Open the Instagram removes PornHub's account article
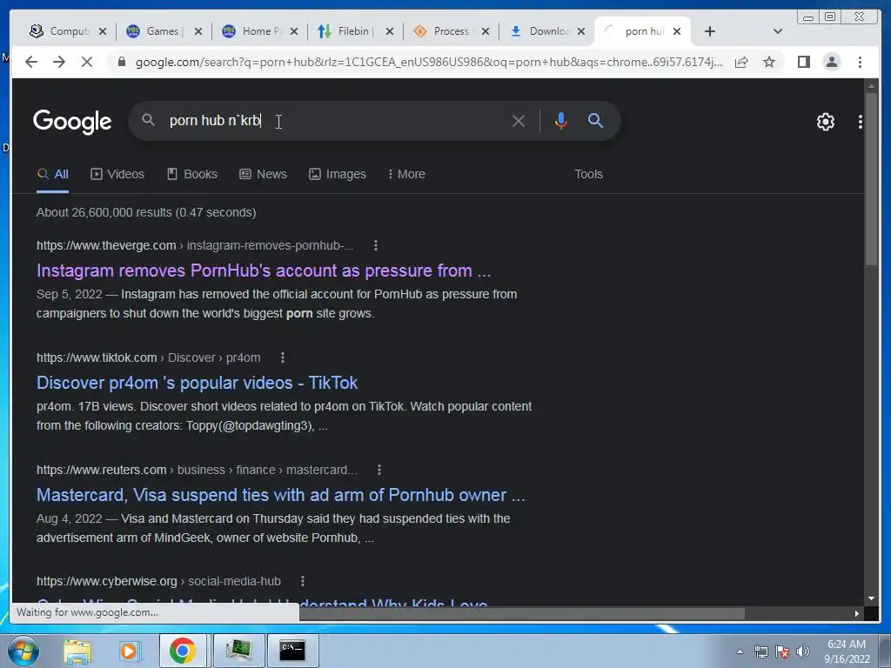Screen dimensions: 891x668 264,271
